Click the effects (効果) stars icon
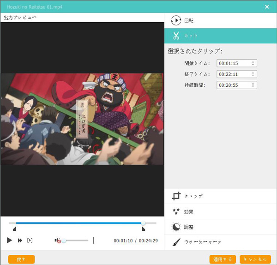This screenshot has height=265, width=277. 176,211
